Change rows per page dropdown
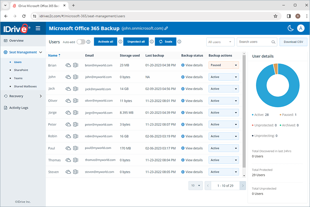 coord(195,186)
